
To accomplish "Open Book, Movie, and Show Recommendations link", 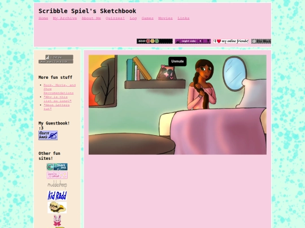I will [59, 89].
